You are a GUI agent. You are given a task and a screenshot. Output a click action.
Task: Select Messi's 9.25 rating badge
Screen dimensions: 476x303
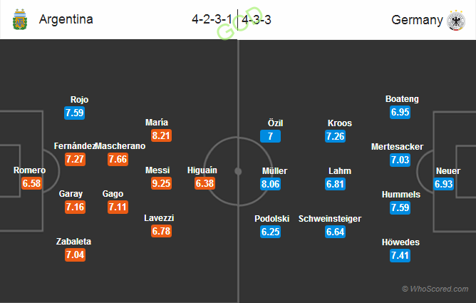click(x=161, y=183)
